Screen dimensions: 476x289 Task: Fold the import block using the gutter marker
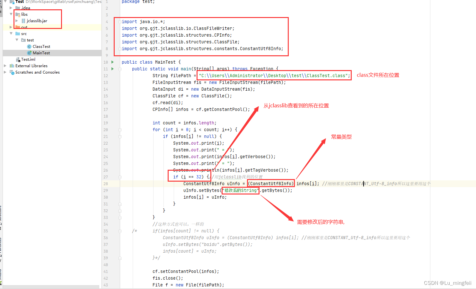pyautogui.click(x=119, y=22)
